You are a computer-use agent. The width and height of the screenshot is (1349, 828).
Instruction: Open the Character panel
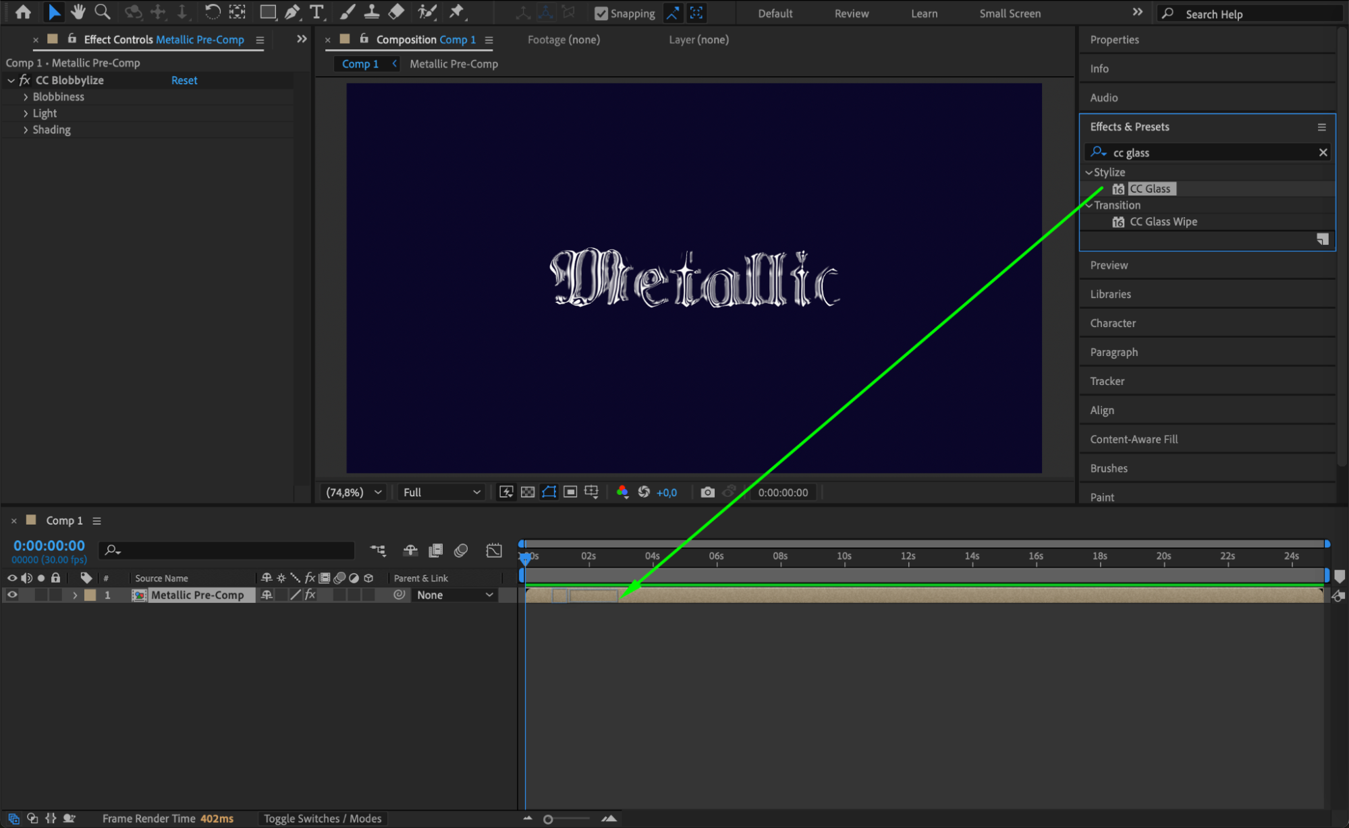[x=1113, y=323]
